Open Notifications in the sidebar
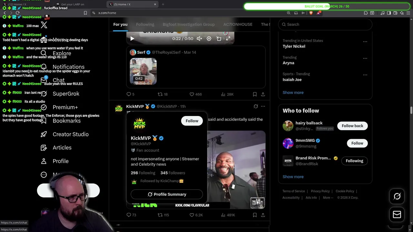The height and width of the screenshot is (232, 413). coord(63,67)
